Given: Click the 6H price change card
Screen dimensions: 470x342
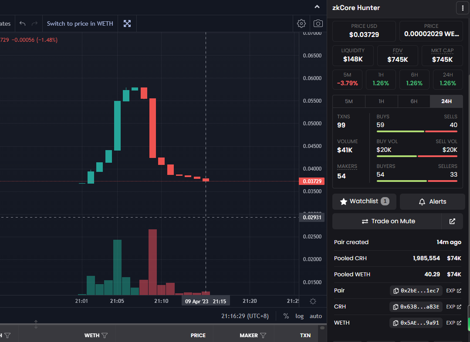Looking at the screenshot, I should click(x=414, y=80).
